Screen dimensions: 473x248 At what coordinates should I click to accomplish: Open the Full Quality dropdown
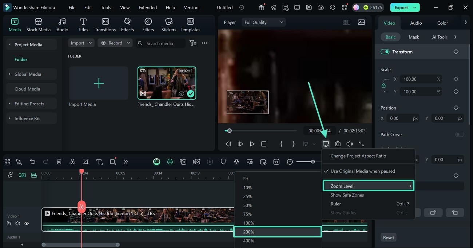(x=263, y=23)
